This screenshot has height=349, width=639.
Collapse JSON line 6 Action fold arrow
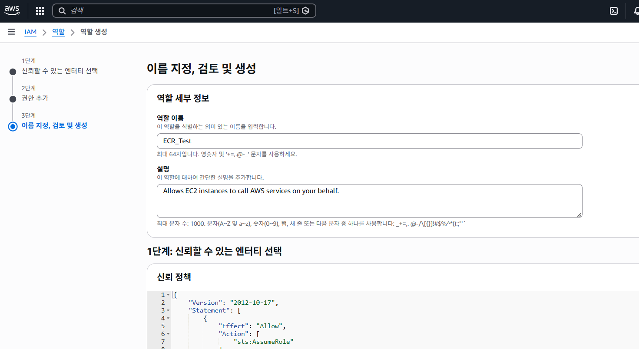pyautogui.click(x=168, y=334)
